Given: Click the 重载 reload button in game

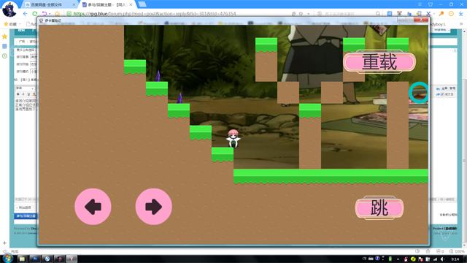Looking at the screenshot, I should [379, 62].
